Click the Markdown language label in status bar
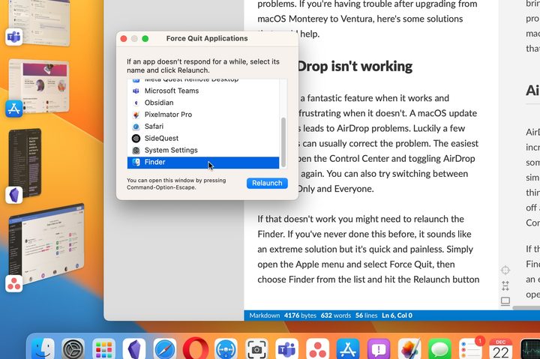This screenshot has width=540, height=359. coord(265,316)
